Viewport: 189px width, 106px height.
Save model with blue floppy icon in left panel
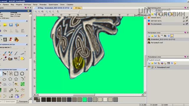click(11, 25)
